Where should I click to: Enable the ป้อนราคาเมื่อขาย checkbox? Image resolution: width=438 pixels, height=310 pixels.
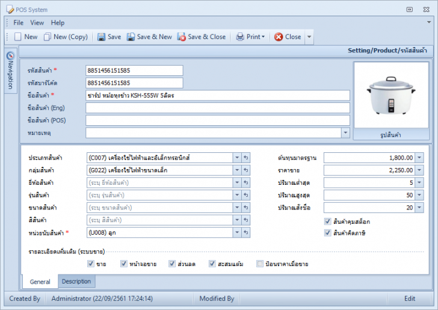[260, 264]
